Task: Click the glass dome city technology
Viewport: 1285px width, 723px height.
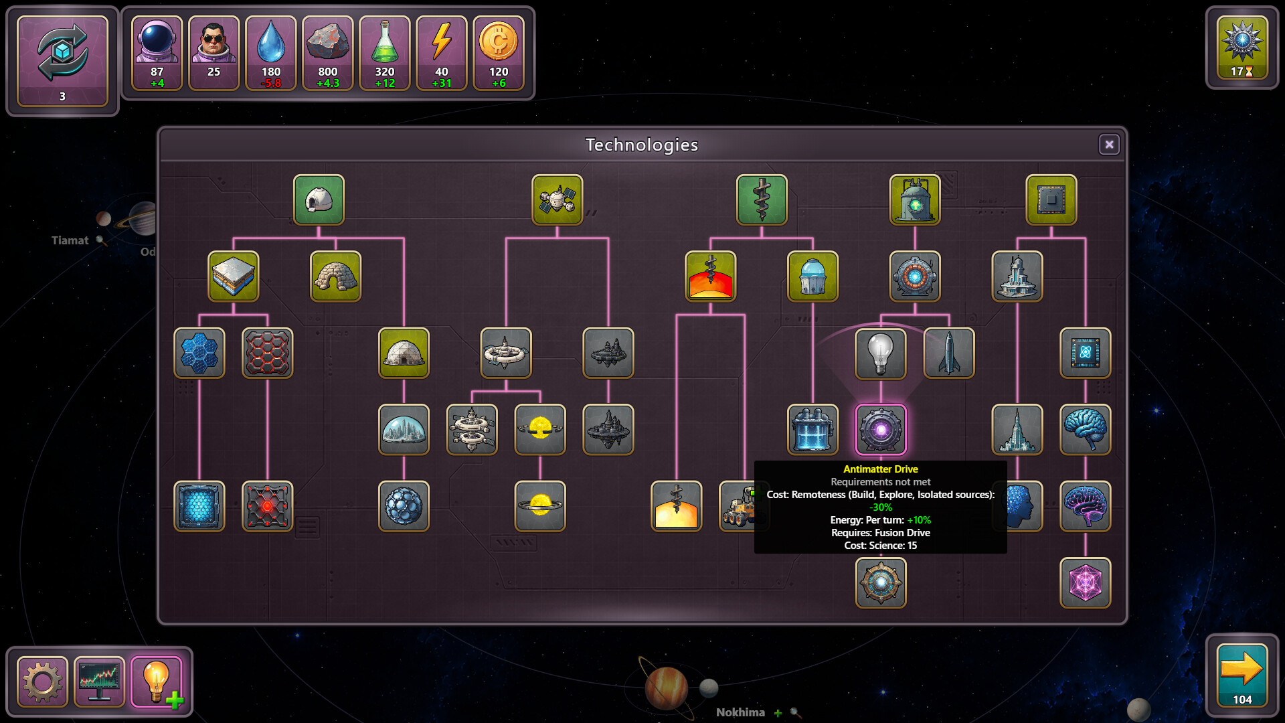Action: [404, 430]
